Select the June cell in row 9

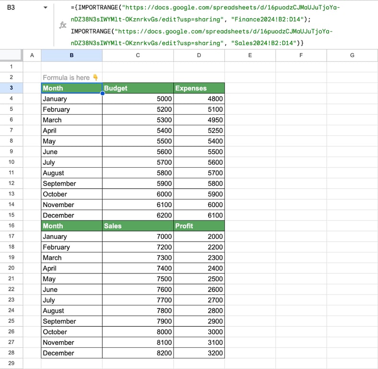71,152
